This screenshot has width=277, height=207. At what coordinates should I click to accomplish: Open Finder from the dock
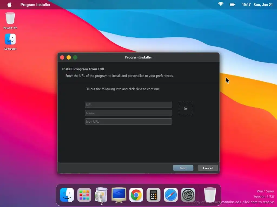pyautogui.click(x=67, y=195)
